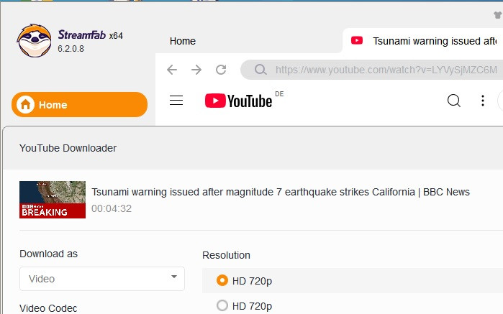503x314 pixels.
Task: Click the YouTube search magnifier icon
Action: click(x=454, y=101)
